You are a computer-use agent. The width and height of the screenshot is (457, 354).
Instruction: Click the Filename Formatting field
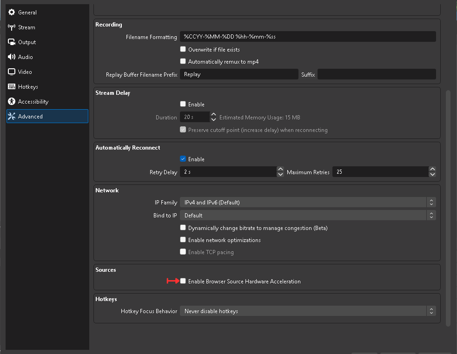click(x=308, y=37)
